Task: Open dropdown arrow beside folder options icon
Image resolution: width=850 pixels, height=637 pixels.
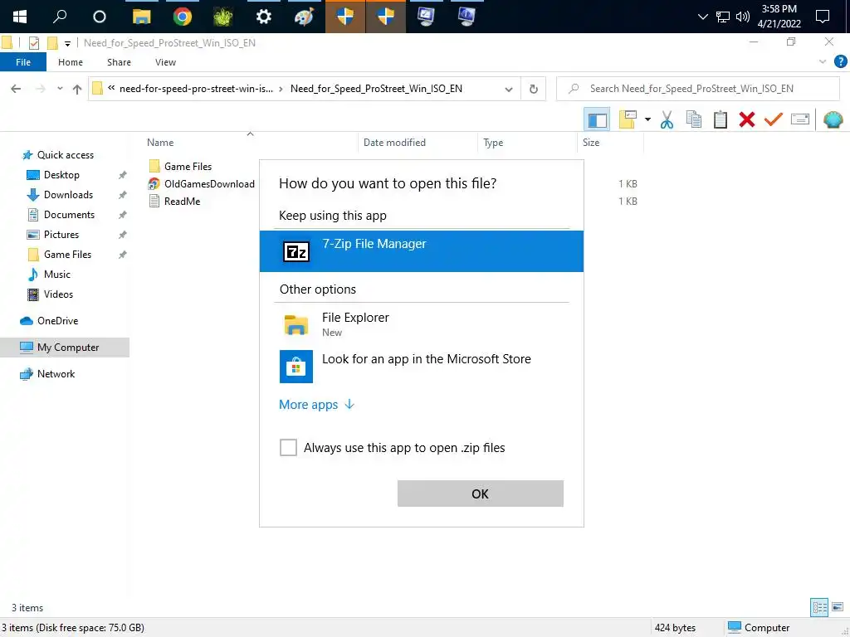Action: pos(647,119)
